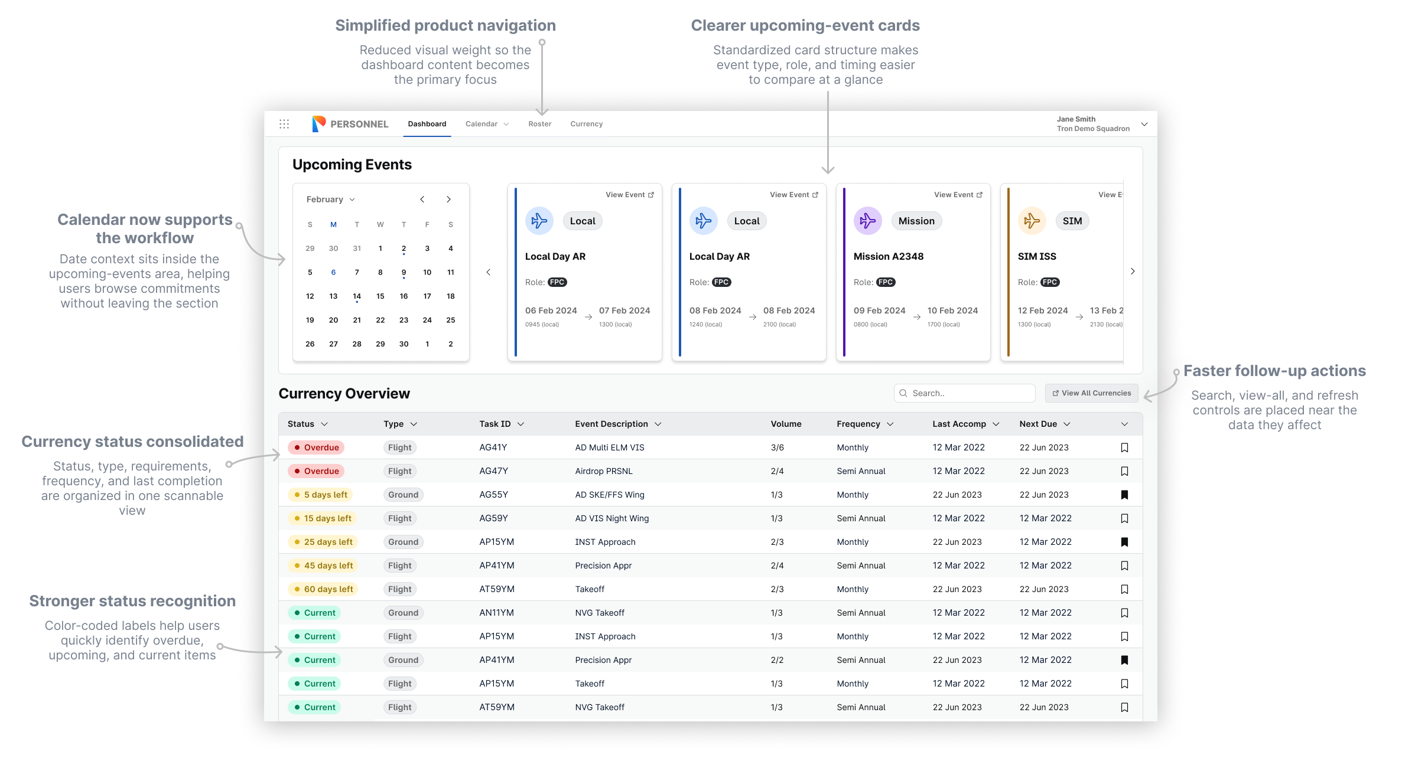Screen dimensions: 1402x768
Task: Toggle bookmark for AT59YM Takeoff row
Action: point(1124,589)
